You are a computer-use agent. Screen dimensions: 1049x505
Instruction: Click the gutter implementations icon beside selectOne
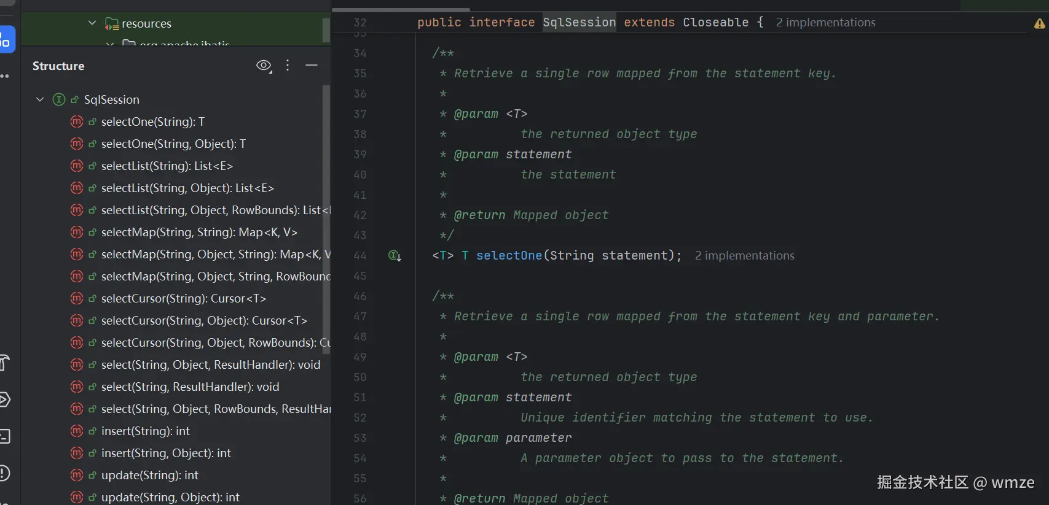[x=395, y=255]
